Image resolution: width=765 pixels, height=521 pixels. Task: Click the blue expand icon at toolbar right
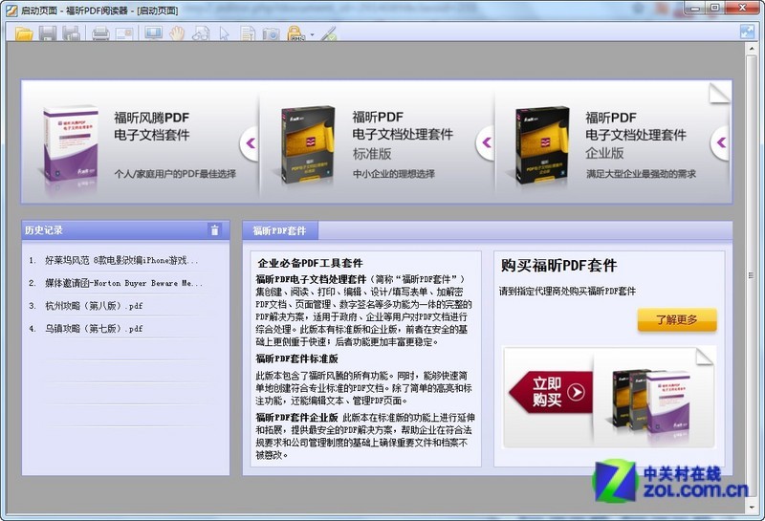point(748,32)
